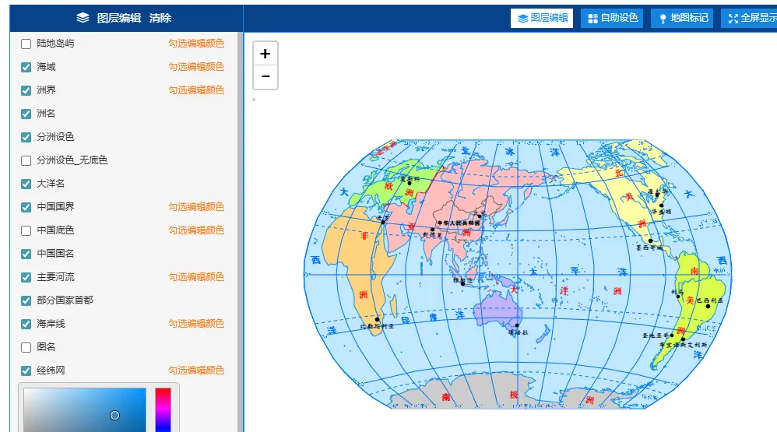Select the 图层编辑 tab in top bar
Screen dimensions: 777x432
point(542,19)
